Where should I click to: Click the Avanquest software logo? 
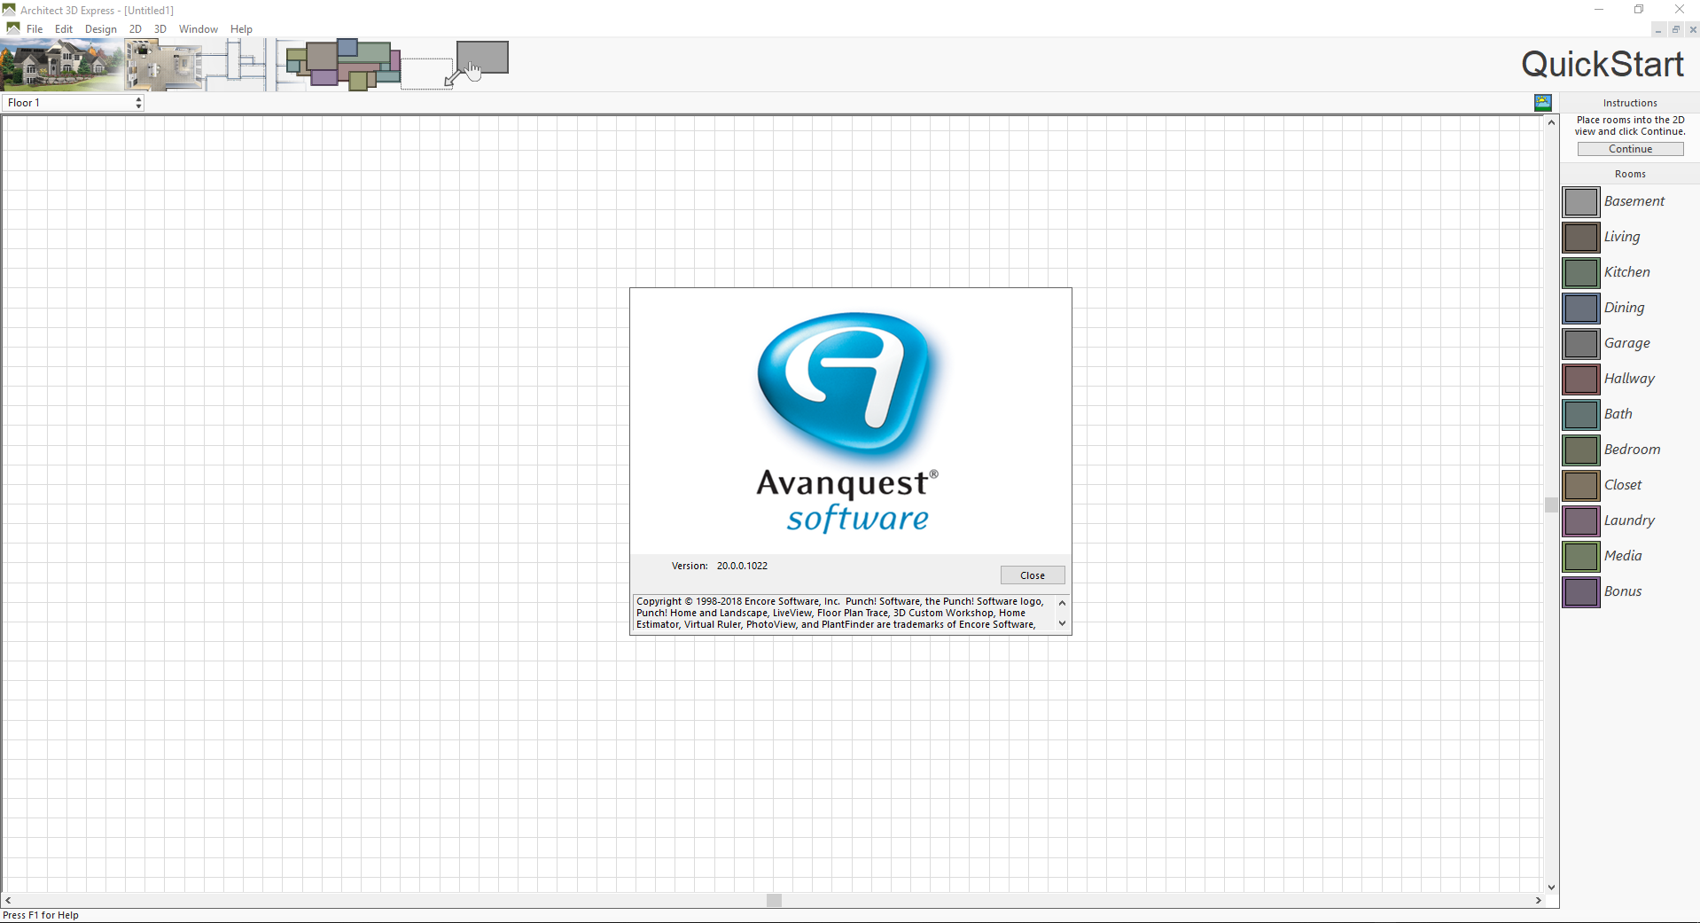tap(849, 423)
